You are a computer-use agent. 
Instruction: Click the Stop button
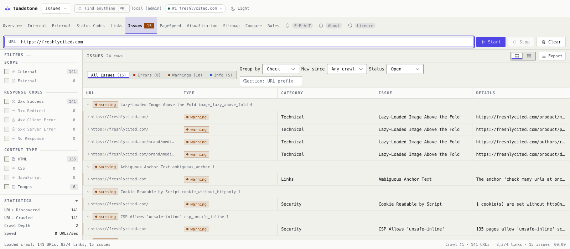[x=521, y=42]
